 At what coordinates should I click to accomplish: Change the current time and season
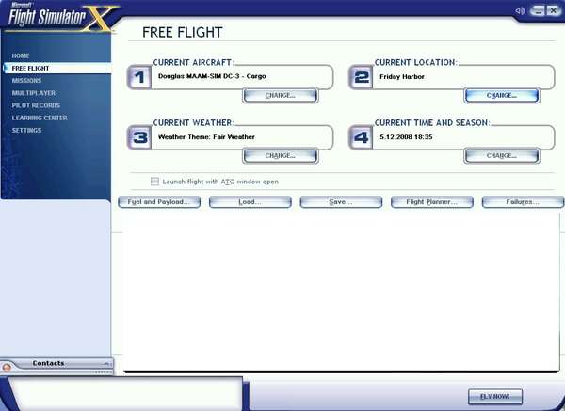point(502,156)
